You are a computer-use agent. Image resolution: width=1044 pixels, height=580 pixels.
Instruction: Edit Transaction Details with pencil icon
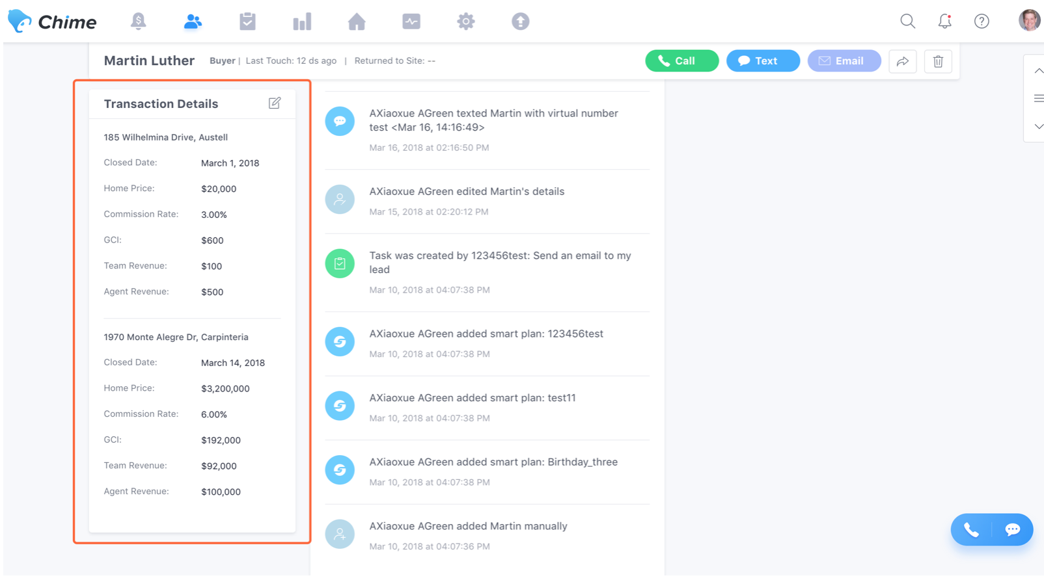tap(275, 103)
